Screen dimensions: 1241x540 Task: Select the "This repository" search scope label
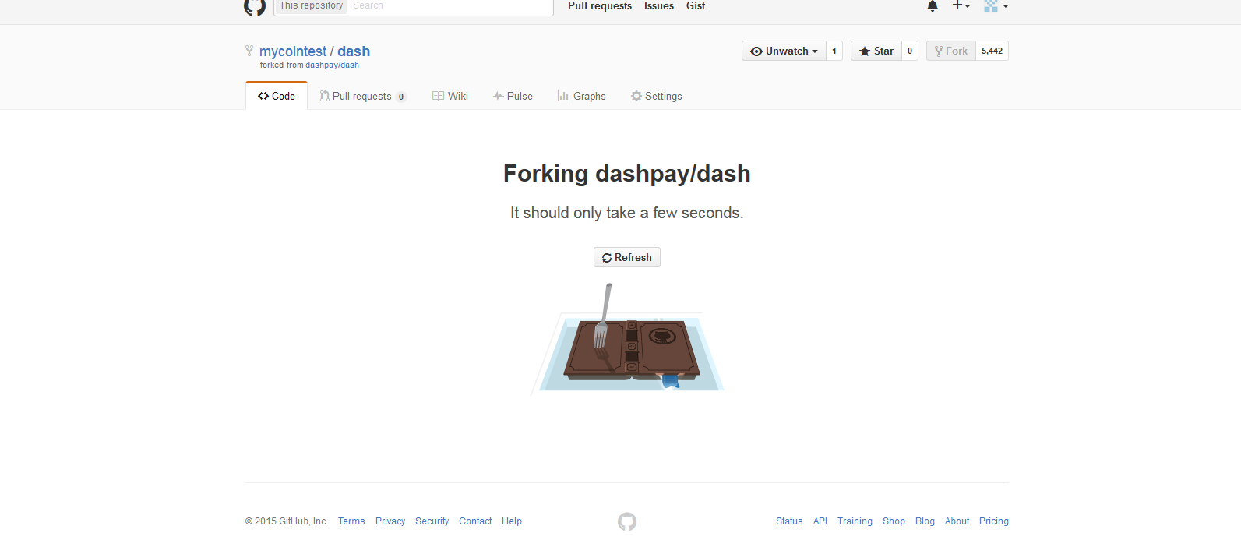point(311,5)
